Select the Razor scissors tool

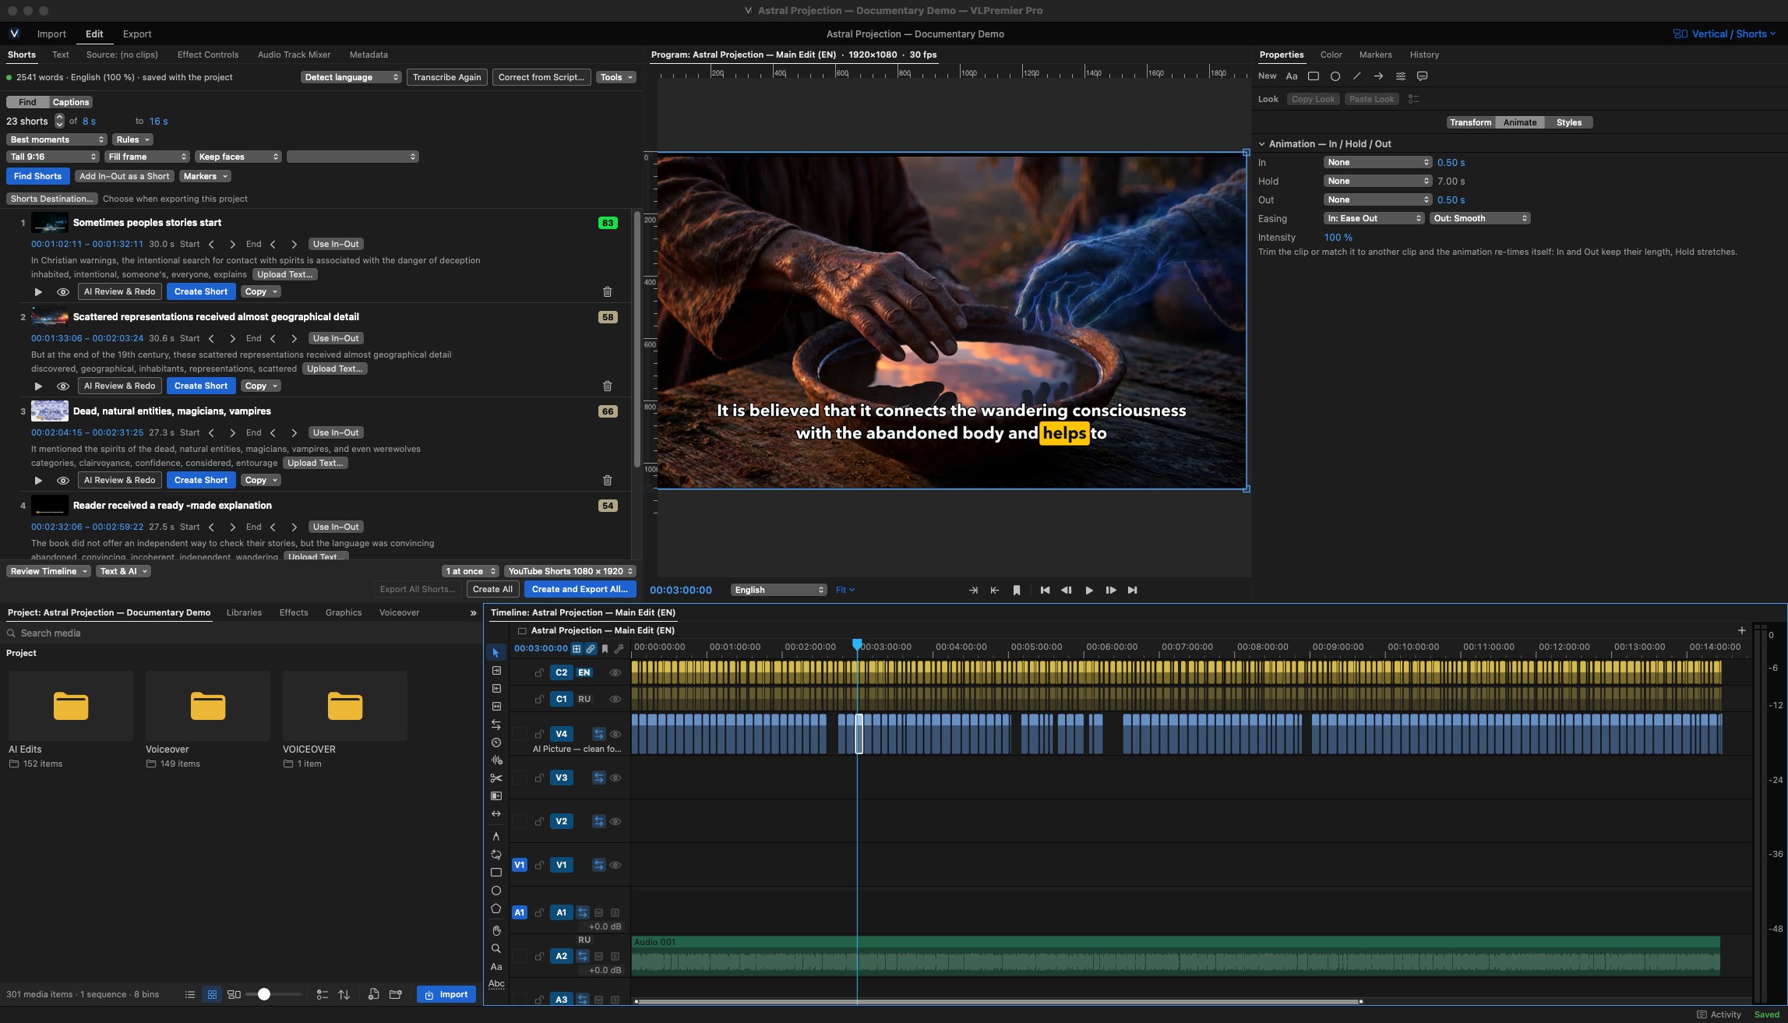tap(495, 778)
